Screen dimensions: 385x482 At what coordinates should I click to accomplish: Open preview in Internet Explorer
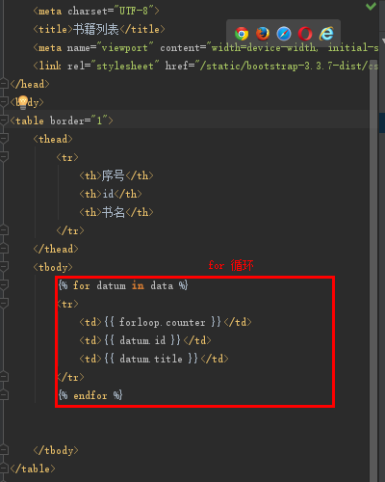pos(326,34)
